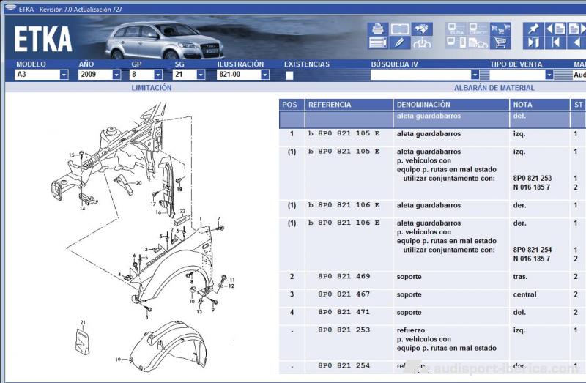The height and width of the screenshot is (383, 586).
Task: Click the double shopping carts icon
Action: (501, 29)
